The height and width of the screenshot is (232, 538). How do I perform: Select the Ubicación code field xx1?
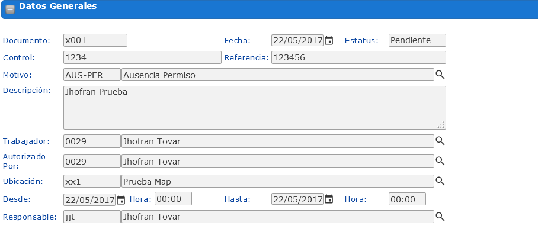coord(92,181)
